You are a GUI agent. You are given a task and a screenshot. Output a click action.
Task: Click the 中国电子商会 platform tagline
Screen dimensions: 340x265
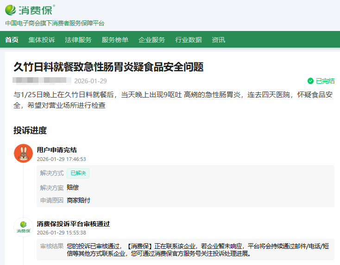pos(55,23)
